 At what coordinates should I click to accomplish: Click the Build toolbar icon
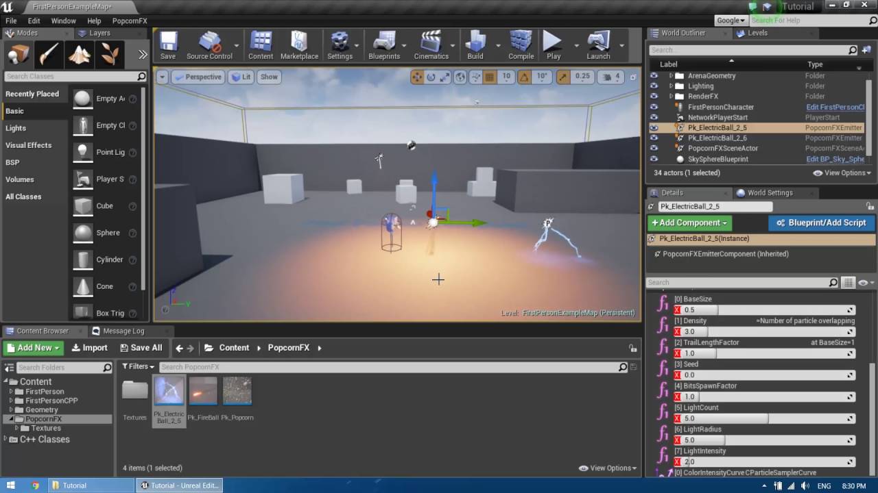click(x=475, y=45)
